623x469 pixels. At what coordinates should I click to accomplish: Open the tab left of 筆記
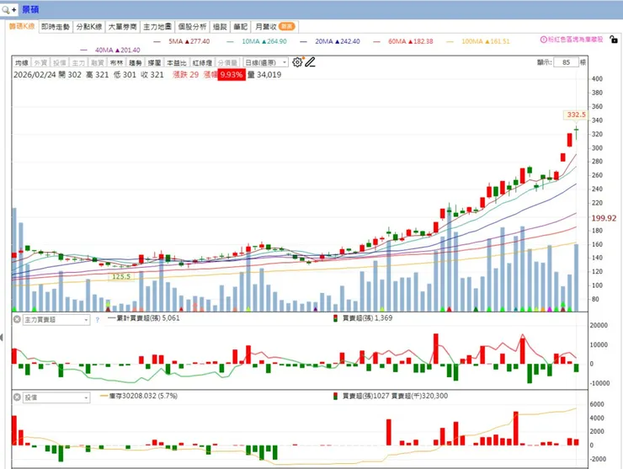point(220,27)
